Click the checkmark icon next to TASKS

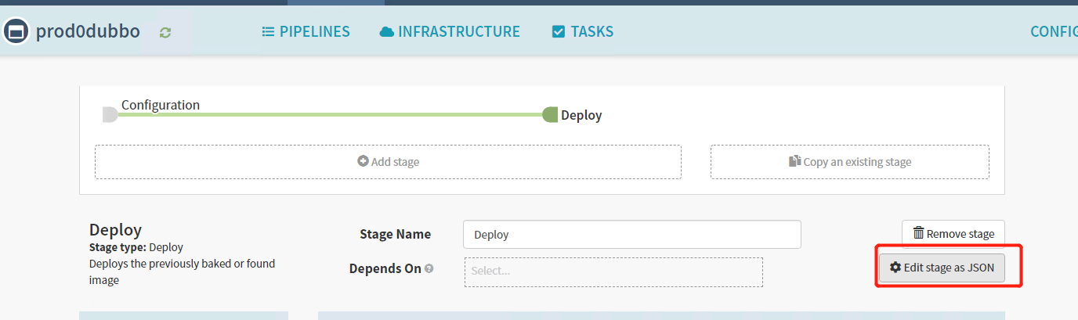pyautogui.click(x=559, y=32)
